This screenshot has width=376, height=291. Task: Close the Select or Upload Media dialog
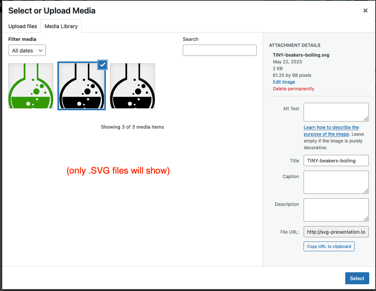(365, 10)
